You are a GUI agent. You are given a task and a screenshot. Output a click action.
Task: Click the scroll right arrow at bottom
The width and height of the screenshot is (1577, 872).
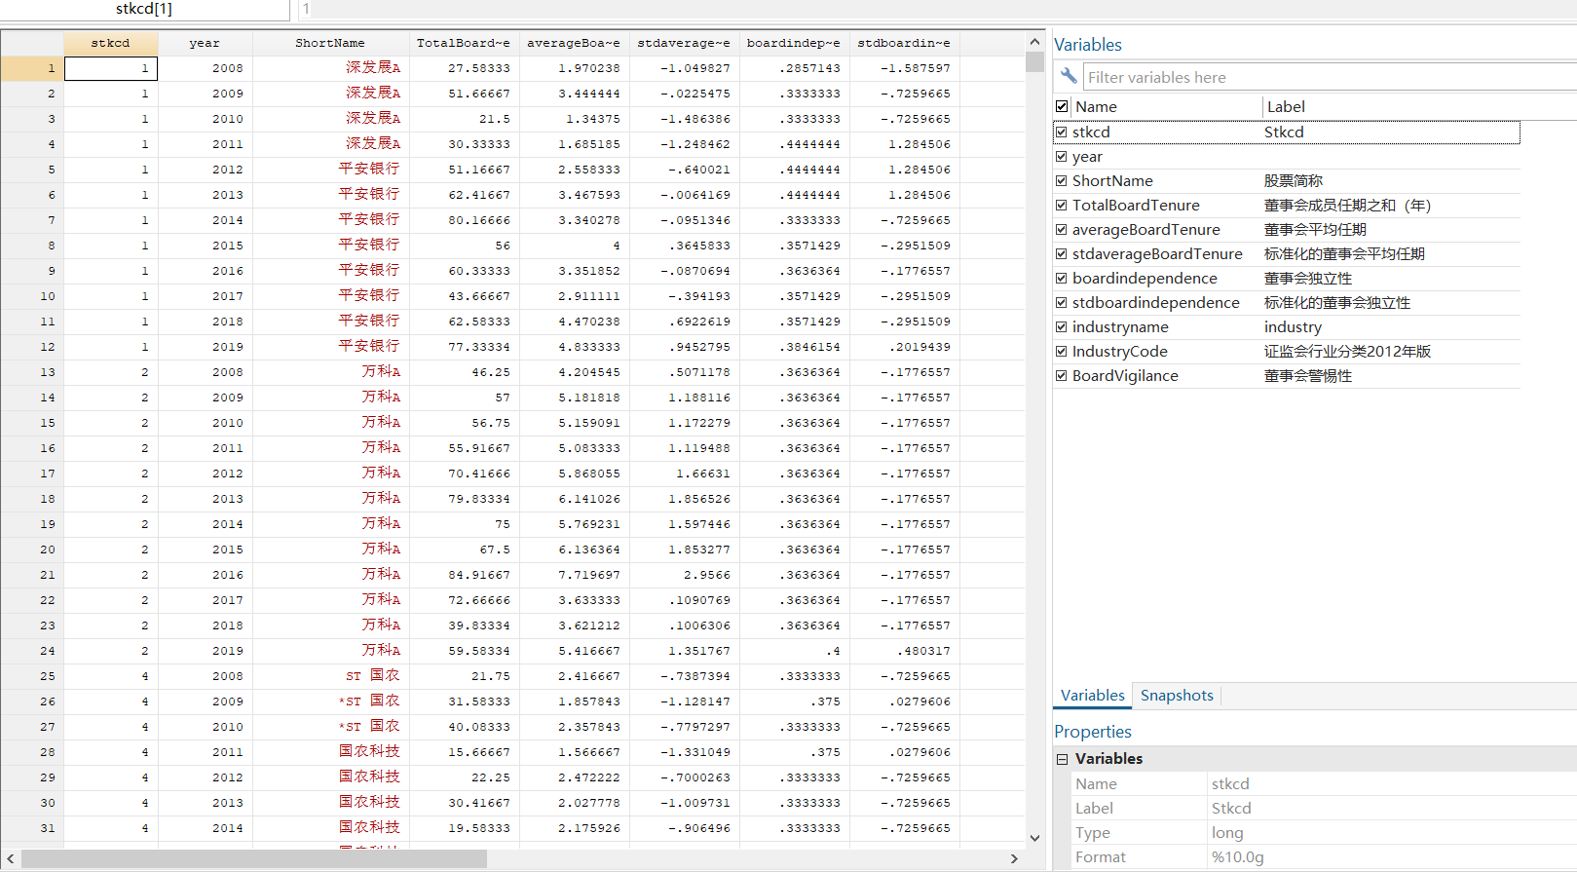click(1014, 858)
